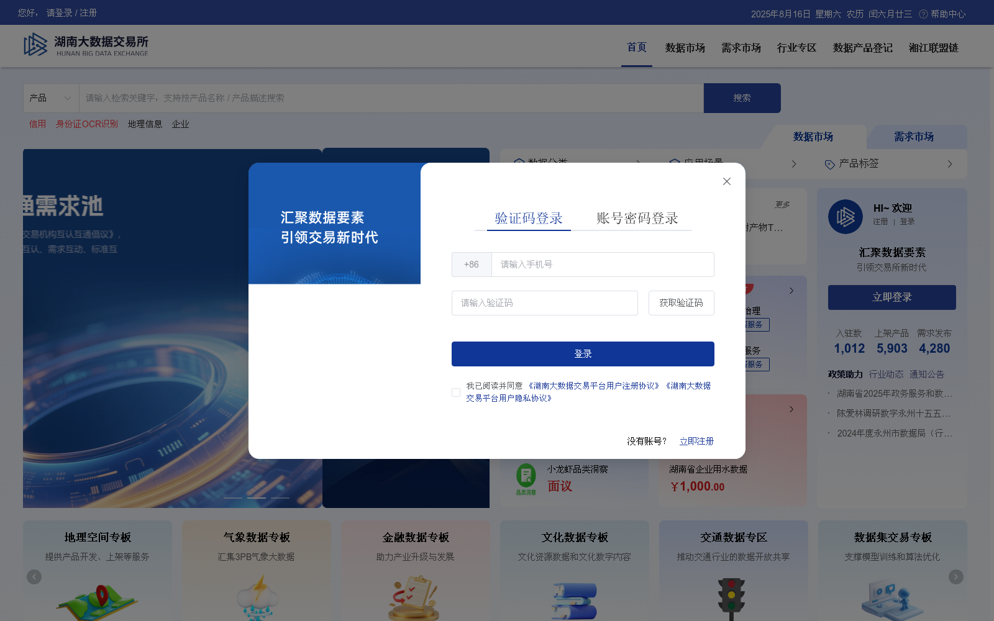Click the books icon in 文化数据专板
994x621 pixels.
point(574,601)
